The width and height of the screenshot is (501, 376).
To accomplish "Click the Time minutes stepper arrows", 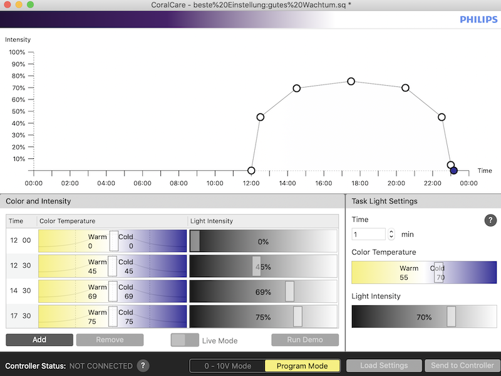I will tap(391, 234).
